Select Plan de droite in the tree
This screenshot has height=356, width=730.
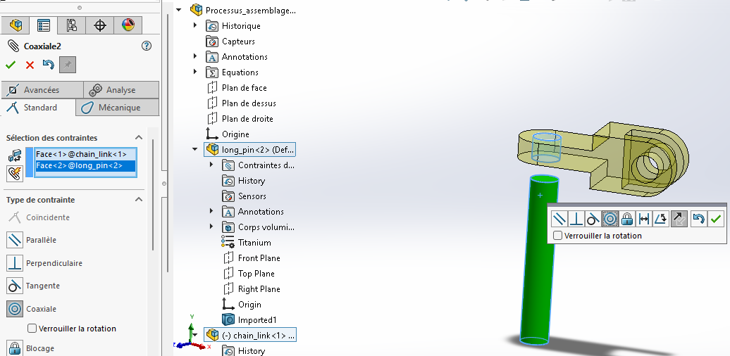click(240, 118)
